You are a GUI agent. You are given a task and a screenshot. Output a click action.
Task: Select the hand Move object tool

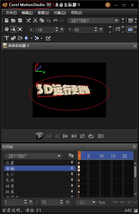click(x=7, y=29)
